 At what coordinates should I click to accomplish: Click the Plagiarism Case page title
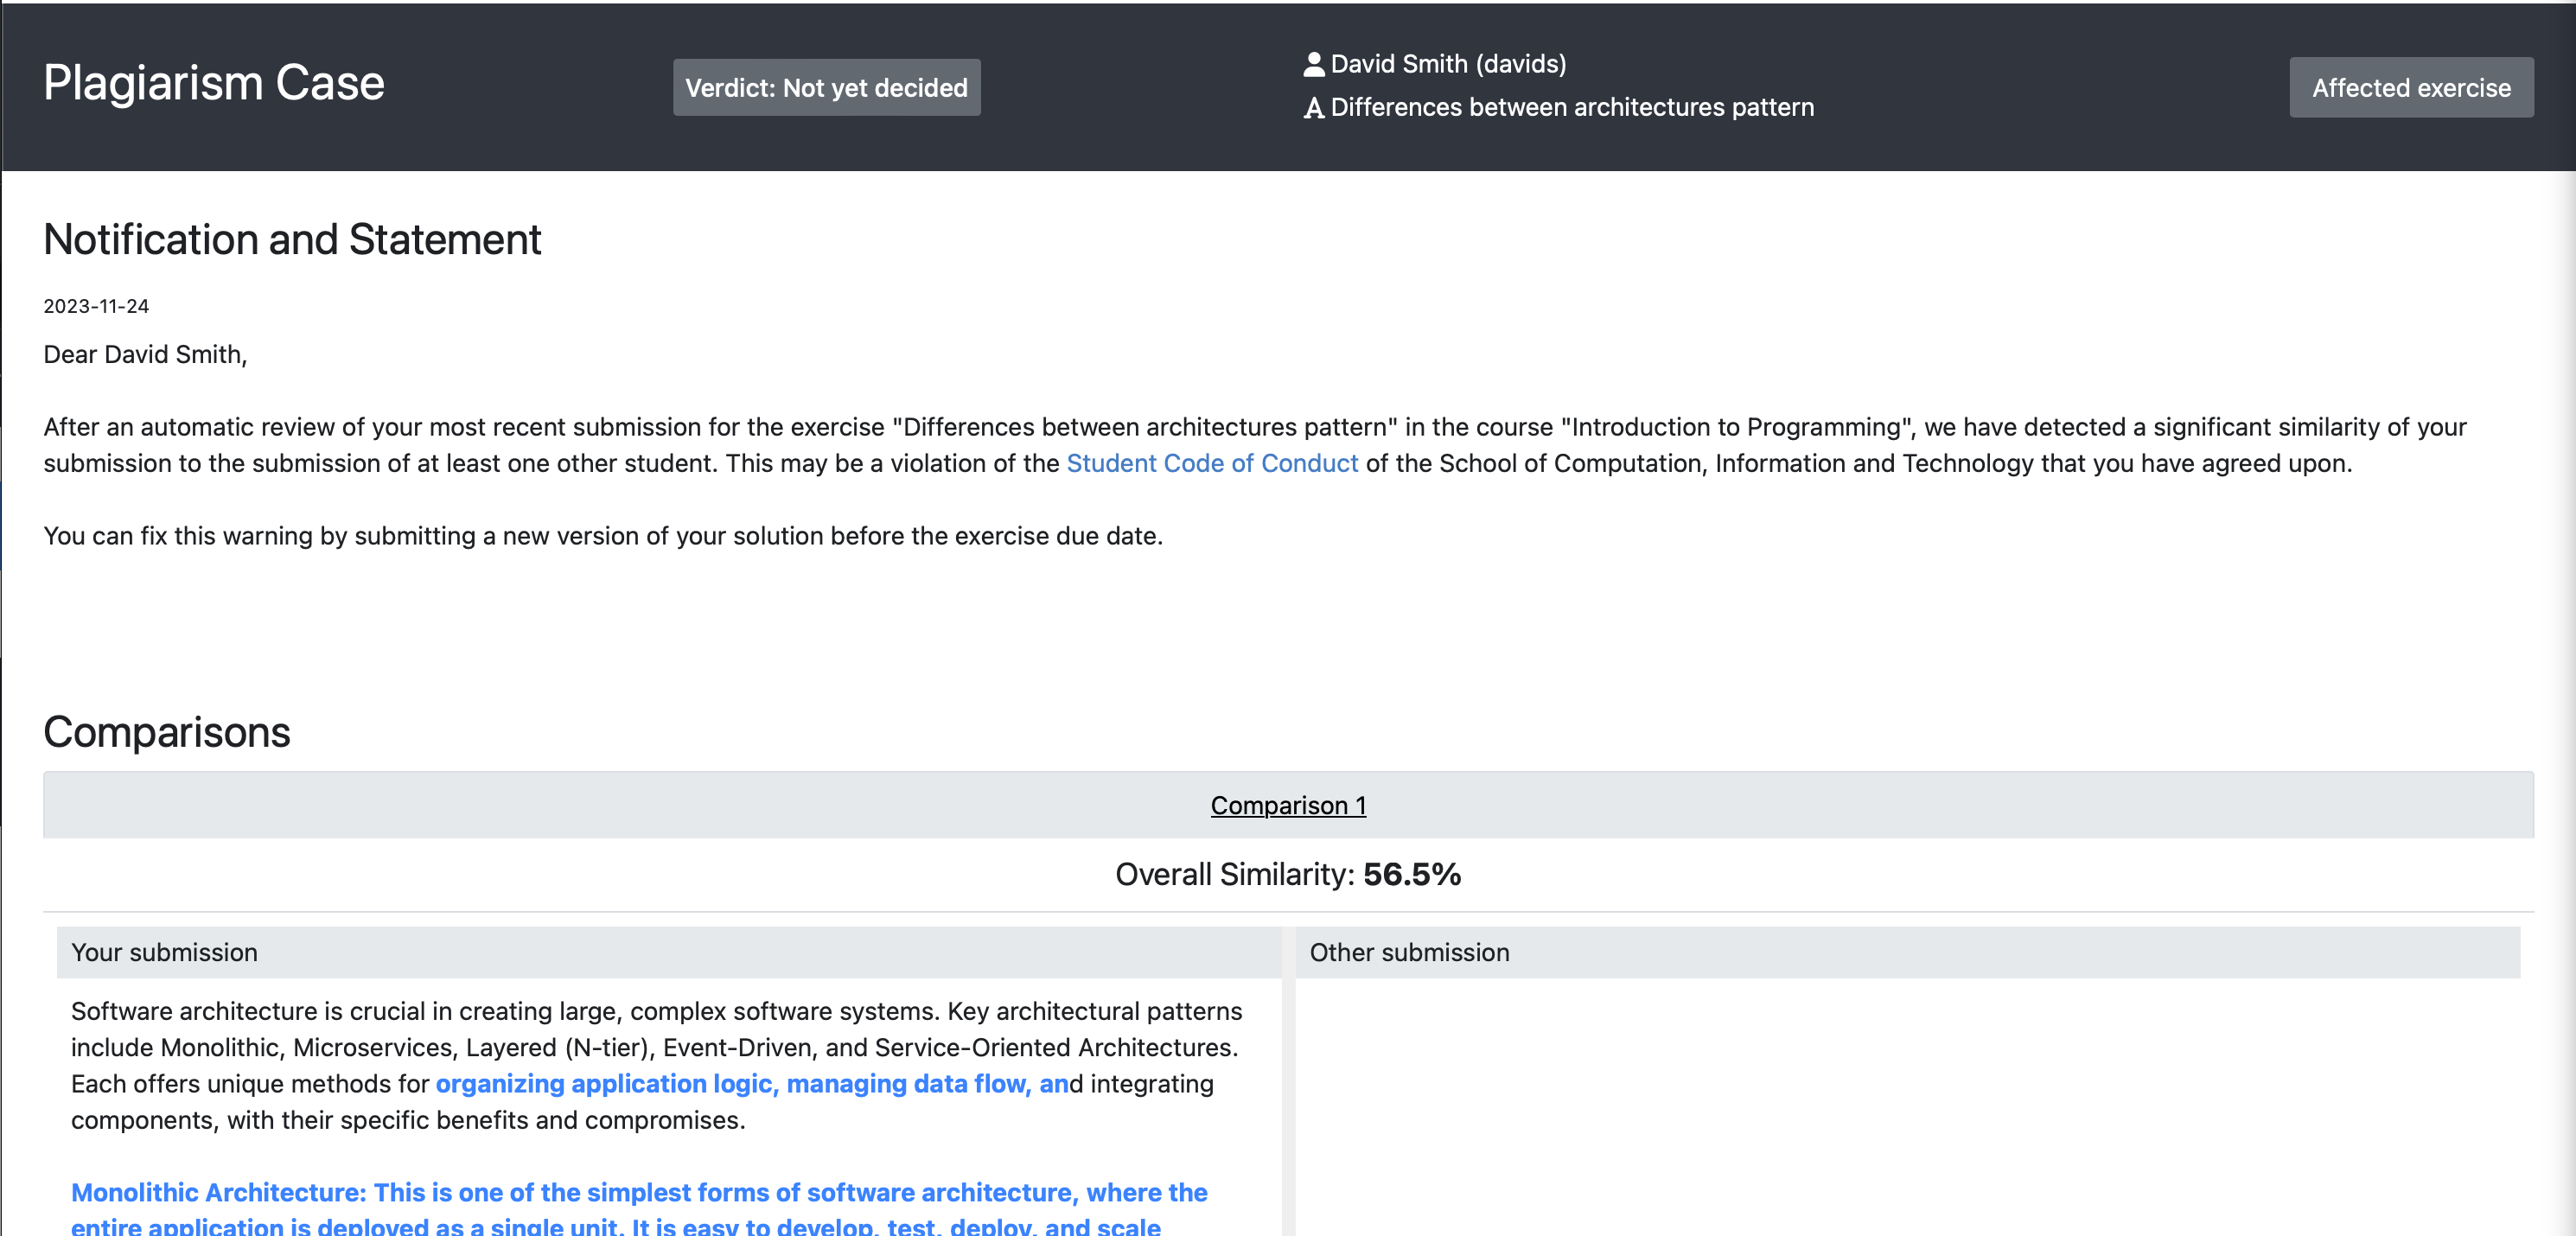click(x=213, y=83)
